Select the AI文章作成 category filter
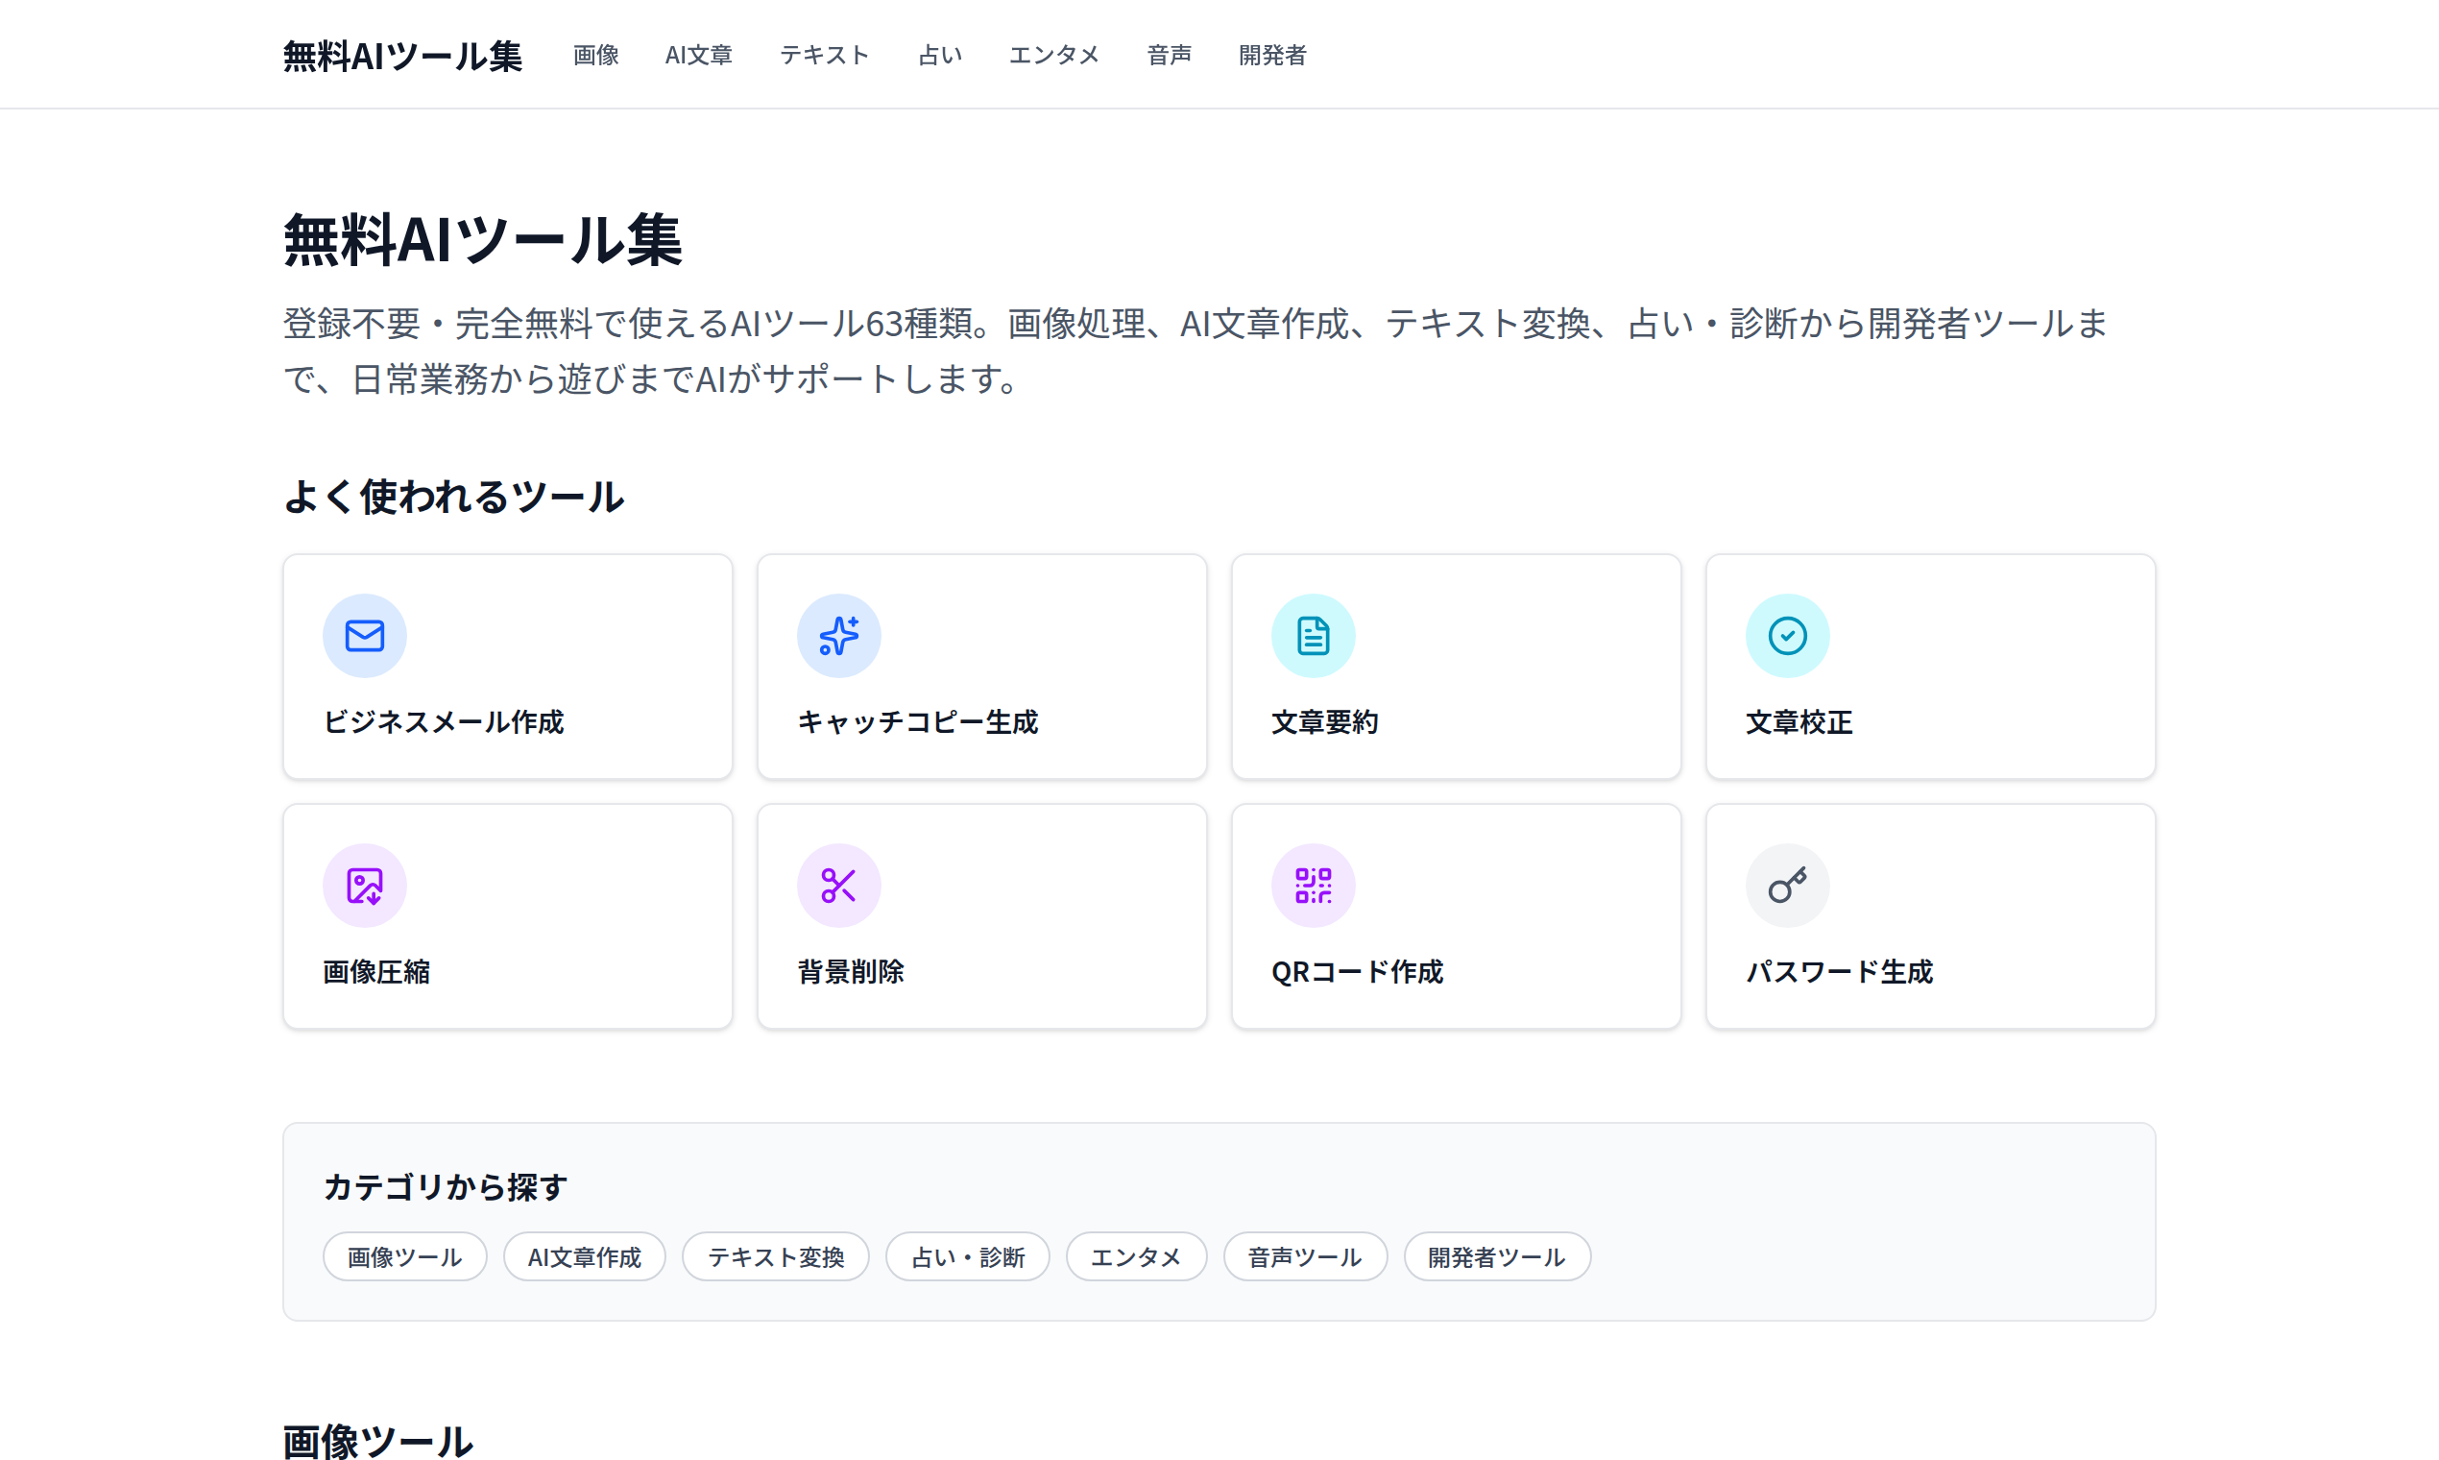Screen dimensions: 2439x1460 tap(584, 1256)
